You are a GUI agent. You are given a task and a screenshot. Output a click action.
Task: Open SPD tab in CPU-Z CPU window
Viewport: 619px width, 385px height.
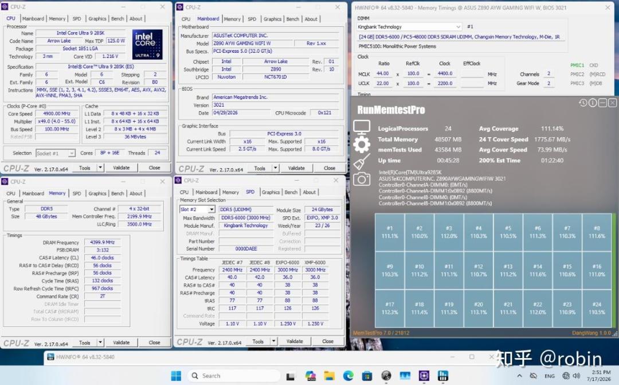tap(77, 18)
